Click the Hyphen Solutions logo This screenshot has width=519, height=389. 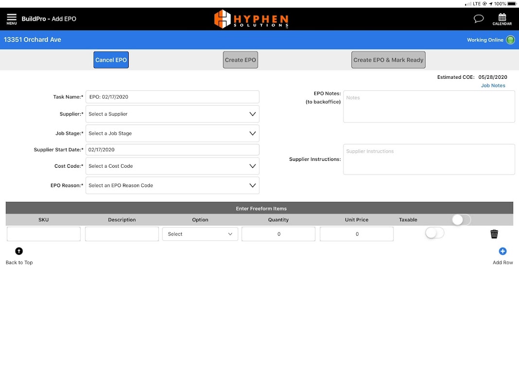pos(251,19)
